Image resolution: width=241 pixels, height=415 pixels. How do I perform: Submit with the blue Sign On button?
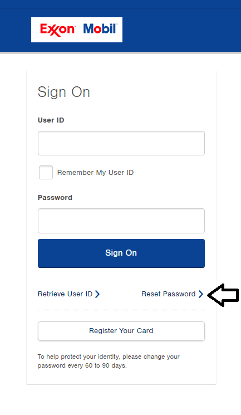click(121, 253)
